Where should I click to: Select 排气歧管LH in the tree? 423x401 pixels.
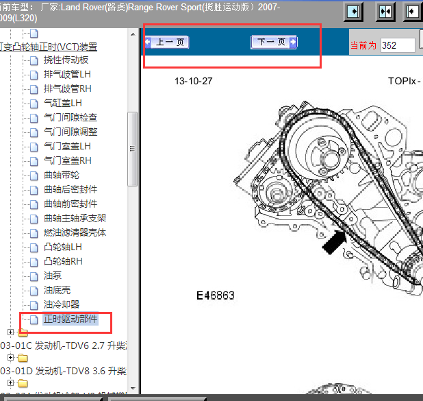67,74
